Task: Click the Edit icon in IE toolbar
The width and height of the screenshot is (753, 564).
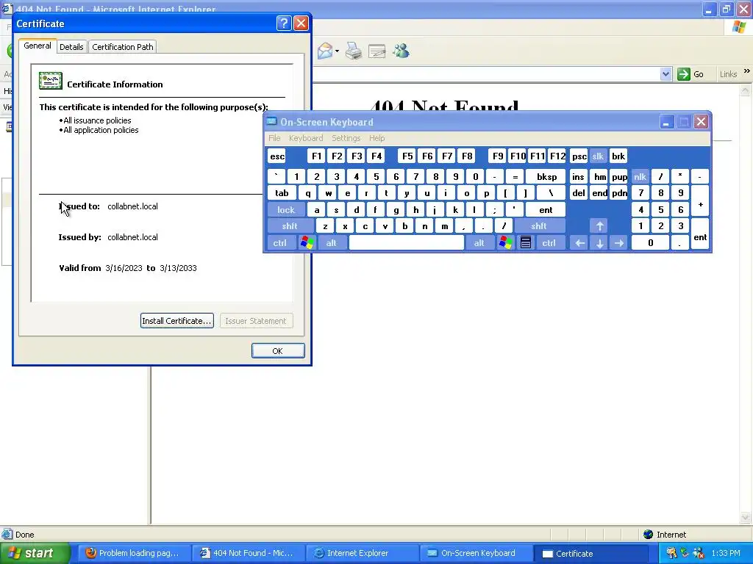Action: click(x=377, y=51)
